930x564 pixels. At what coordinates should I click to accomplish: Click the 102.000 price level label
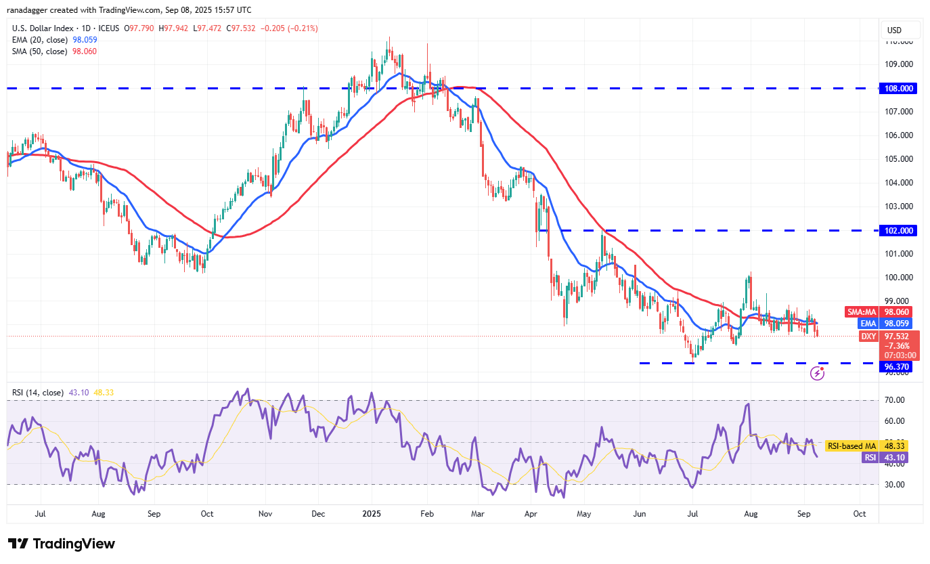[x=897, y=230]
